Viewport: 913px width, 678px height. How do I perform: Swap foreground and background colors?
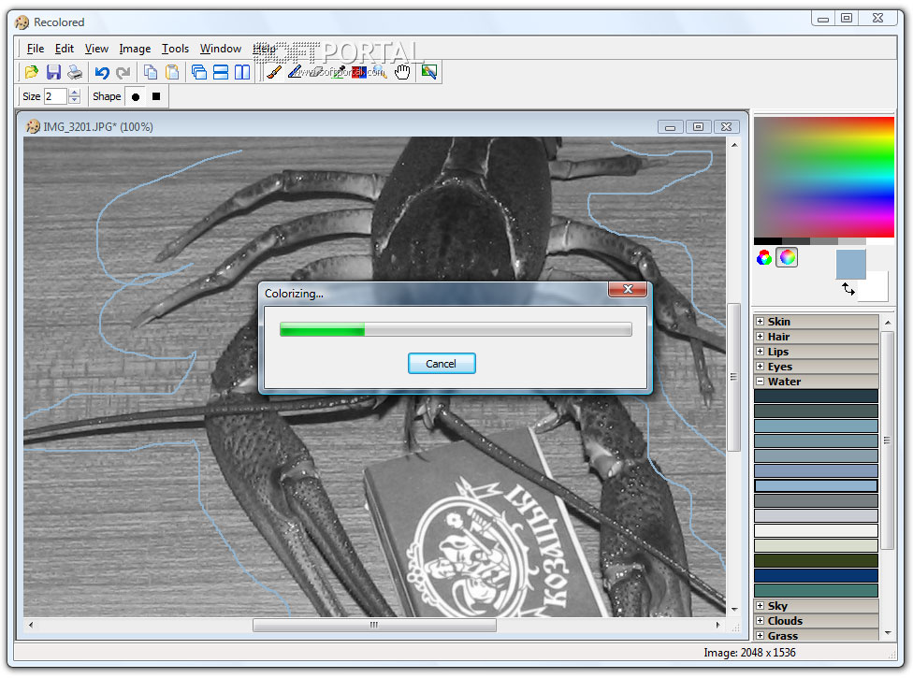tap(848, 289)
